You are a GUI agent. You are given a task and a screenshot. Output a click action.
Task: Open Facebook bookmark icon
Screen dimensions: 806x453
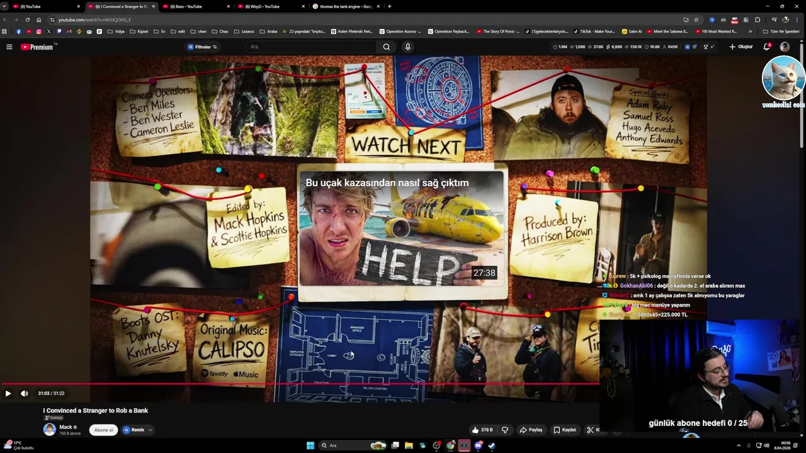18,31
